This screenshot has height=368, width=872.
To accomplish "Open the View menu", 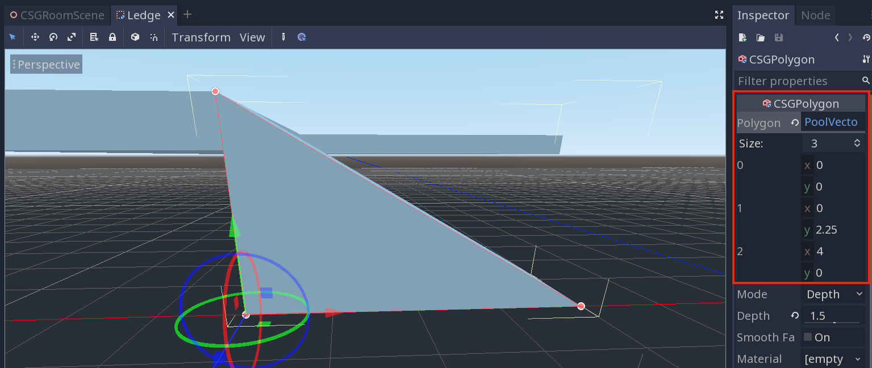I will pos(252,37).
